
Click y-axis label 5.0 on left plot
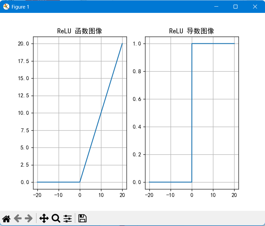click(x=25, y=148)
